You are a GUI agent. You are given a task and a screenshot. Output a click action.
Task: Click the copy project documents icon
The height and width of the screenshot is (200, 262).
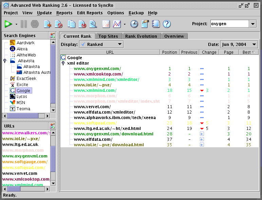coord(71,24)
